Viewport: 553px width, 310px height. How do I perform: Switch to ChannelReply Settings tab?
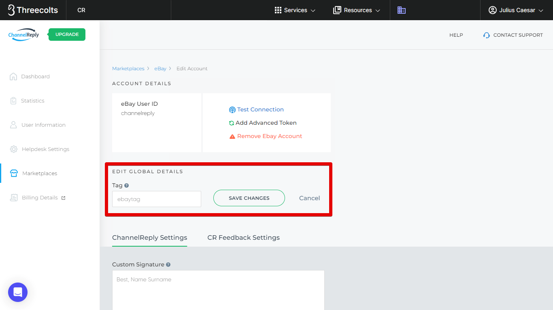pyautogui.click(x=149, y=237)
